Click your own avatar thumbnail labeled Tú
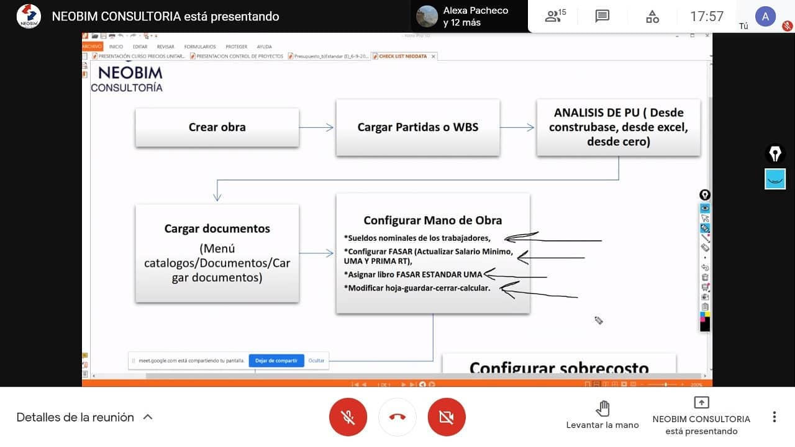 tap(765, 16)
